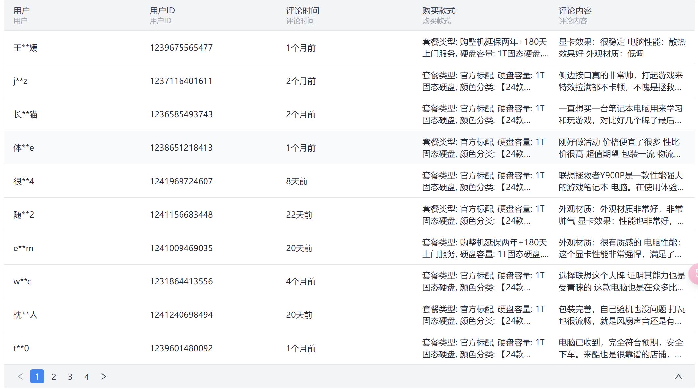Click the 评论内容 column header
This screenshot has width=698, height=389.
click(x=575, y=11)
